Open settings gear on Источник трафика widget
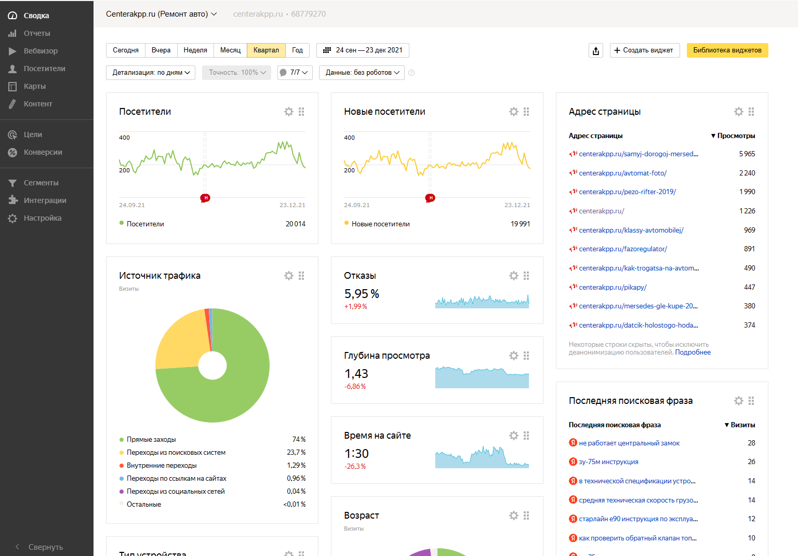This screenshot has height=556, width=798. click(x=289, y=276)
